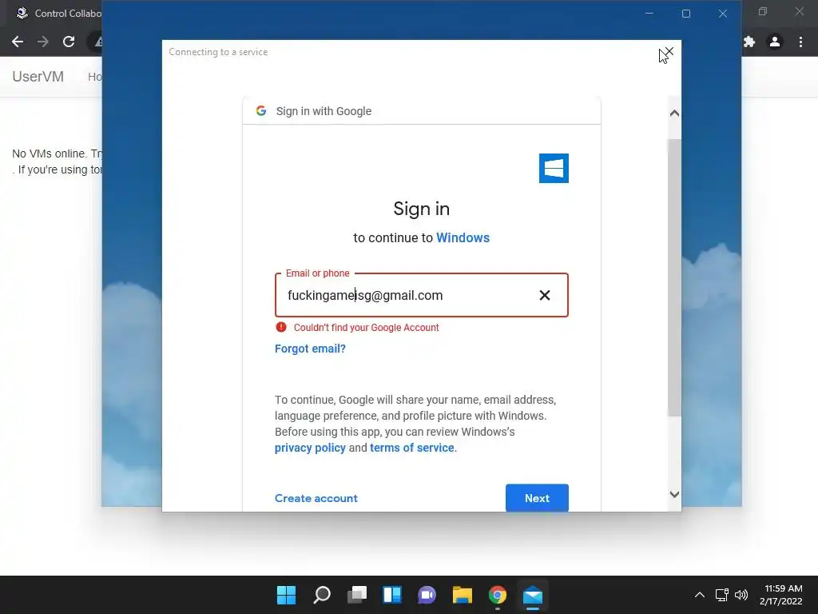Maximize the Mail app window

tap(686, 13)
